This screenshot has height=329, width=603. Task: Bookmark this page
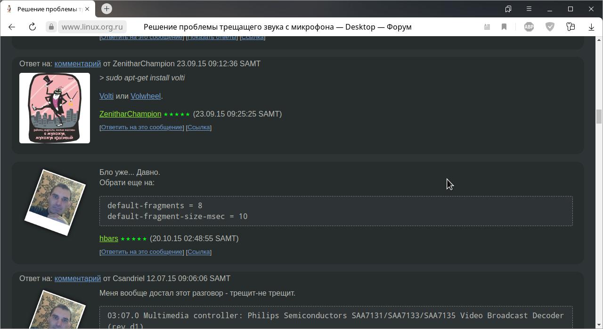click(x=504, y=27)
